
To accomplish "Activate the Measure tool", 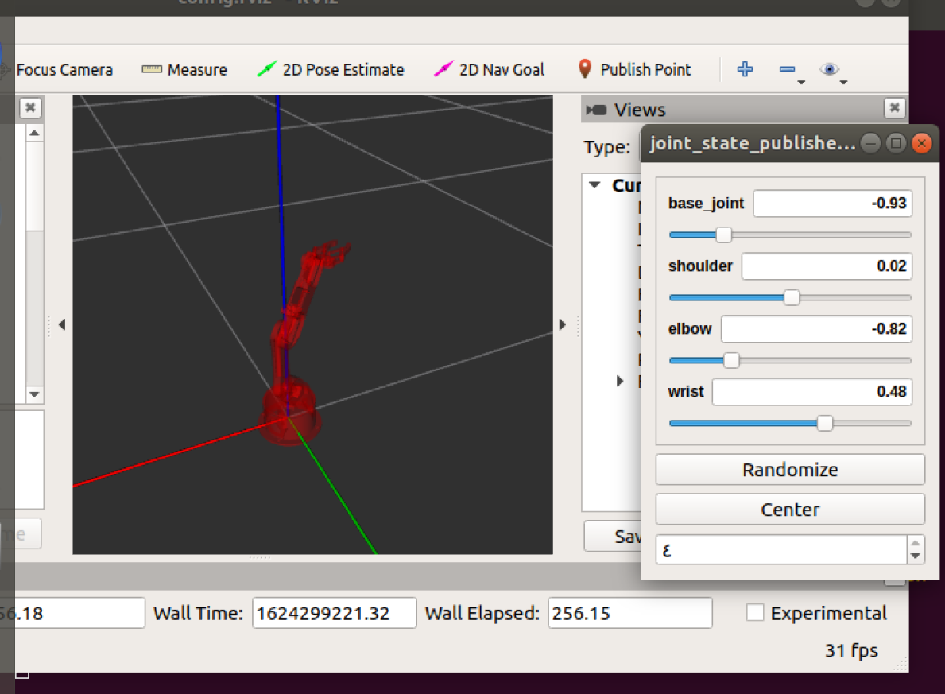I will (184, 69).
